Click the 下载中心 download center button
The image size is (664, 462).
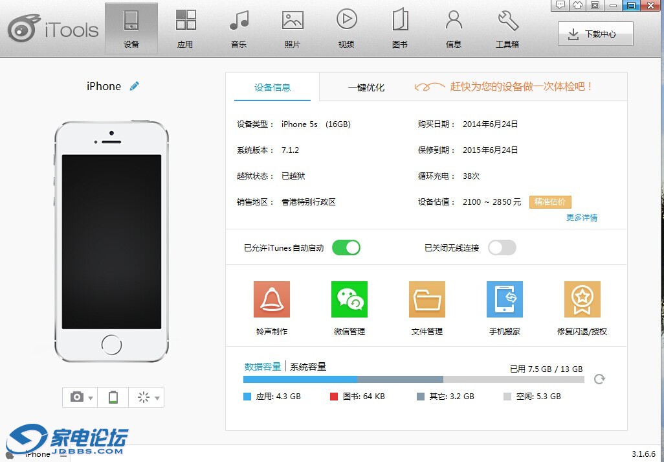point(595,34)
